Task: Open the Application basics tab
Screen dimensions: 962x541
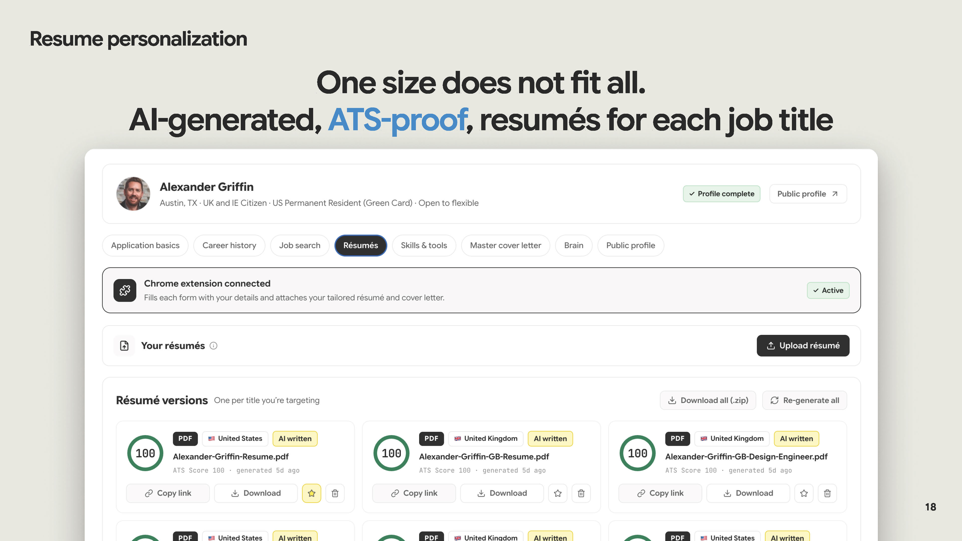Action: click(145, 245)
